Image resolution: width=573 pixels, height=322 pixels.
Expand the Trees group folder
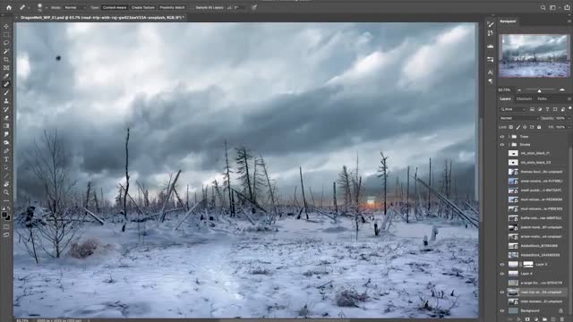point(509,137)
